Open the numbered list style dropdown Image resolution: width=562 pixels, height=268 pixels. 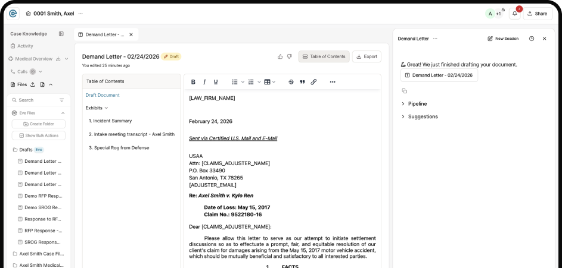pyautogui.click(x=259, y=82)
